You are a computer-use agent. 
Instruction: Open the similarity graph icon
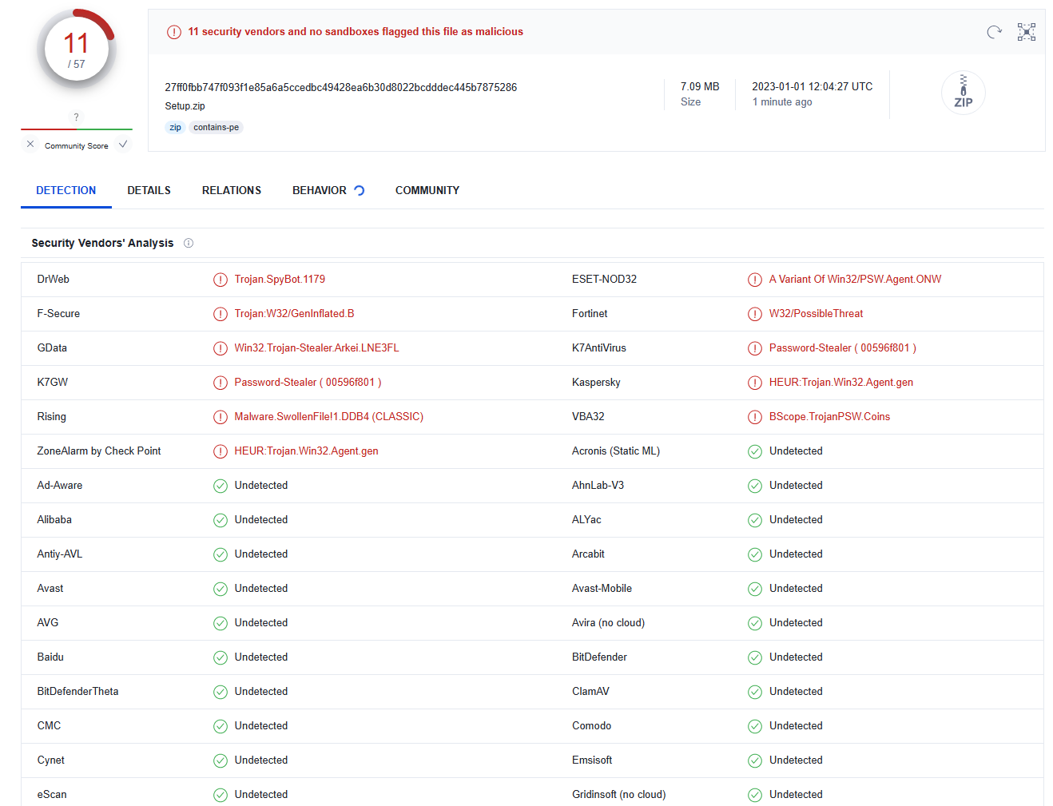click(1027, 32)
